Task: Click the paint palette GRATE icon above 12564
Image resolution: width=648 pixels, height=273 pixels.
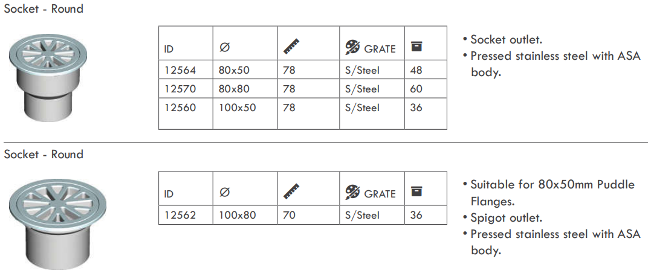Action: (x=352, y=48)
